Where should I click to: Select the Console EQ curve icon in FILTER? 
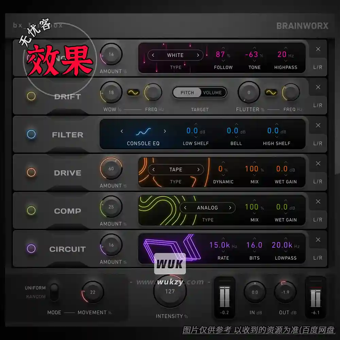(x=143, y=131)
